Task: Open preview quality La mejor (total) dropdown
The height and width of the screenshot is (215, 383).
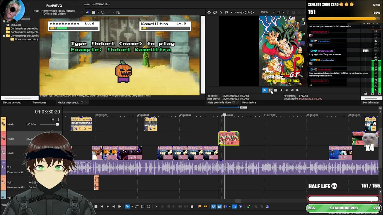Action: pyautogui.click(x=244, y=12)
